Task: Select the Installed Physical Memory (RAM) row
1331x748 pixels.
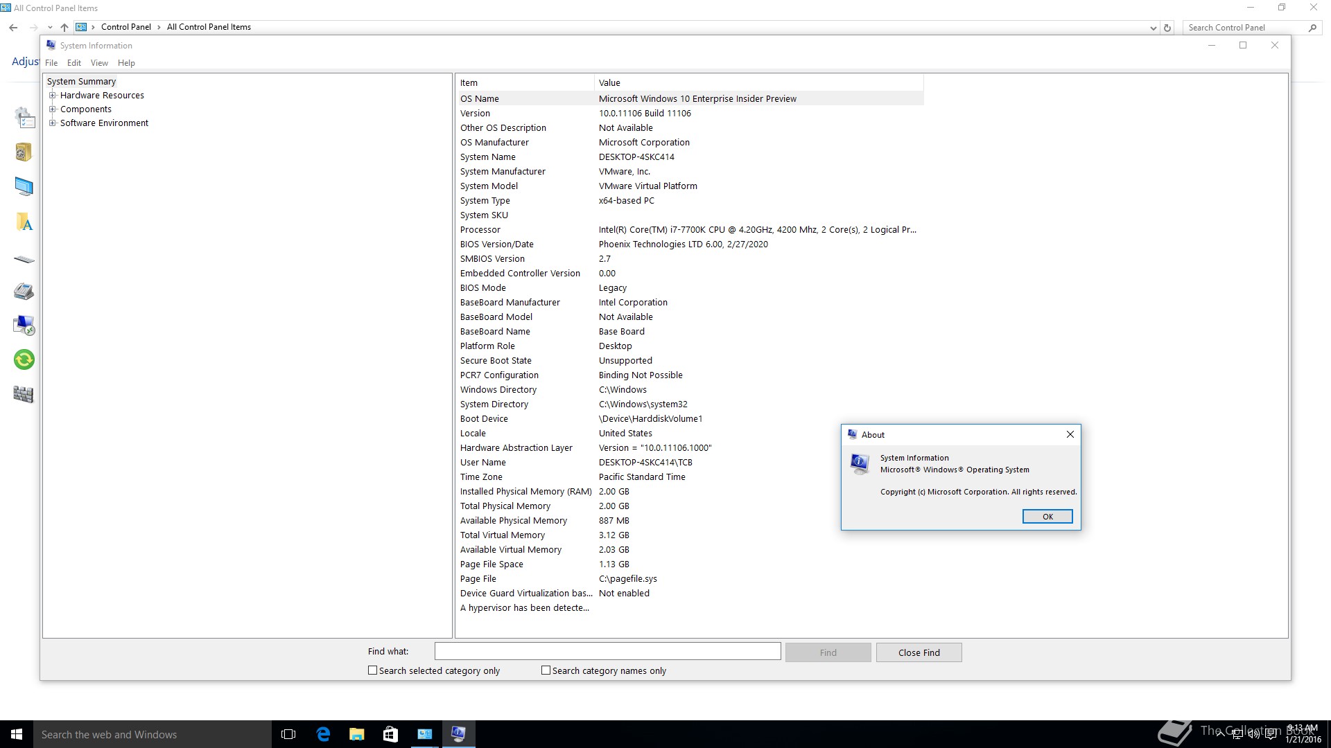Action: tap(690, 492)
